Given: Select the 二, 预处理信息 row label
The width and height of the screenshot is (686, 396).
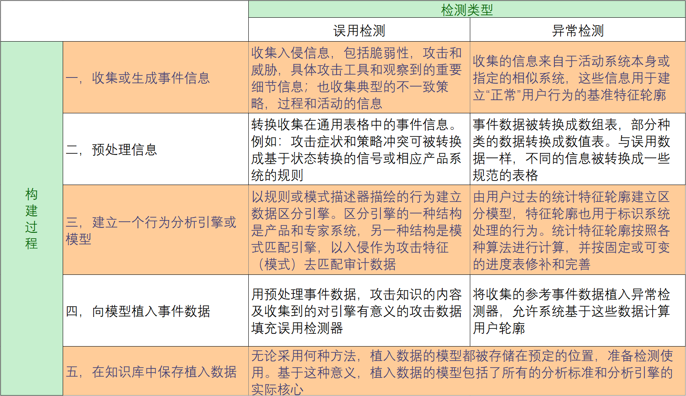Looking at the screenshot, I should [156, 149].
